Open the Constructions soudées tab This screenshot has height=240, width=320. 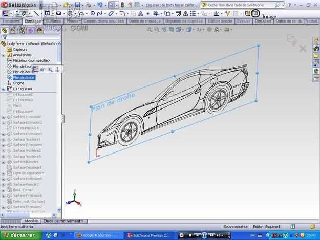(104, 21)
